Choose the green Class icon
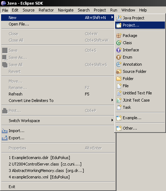The height and width of the screenshot is (191, 166). [x=119, y=43]
